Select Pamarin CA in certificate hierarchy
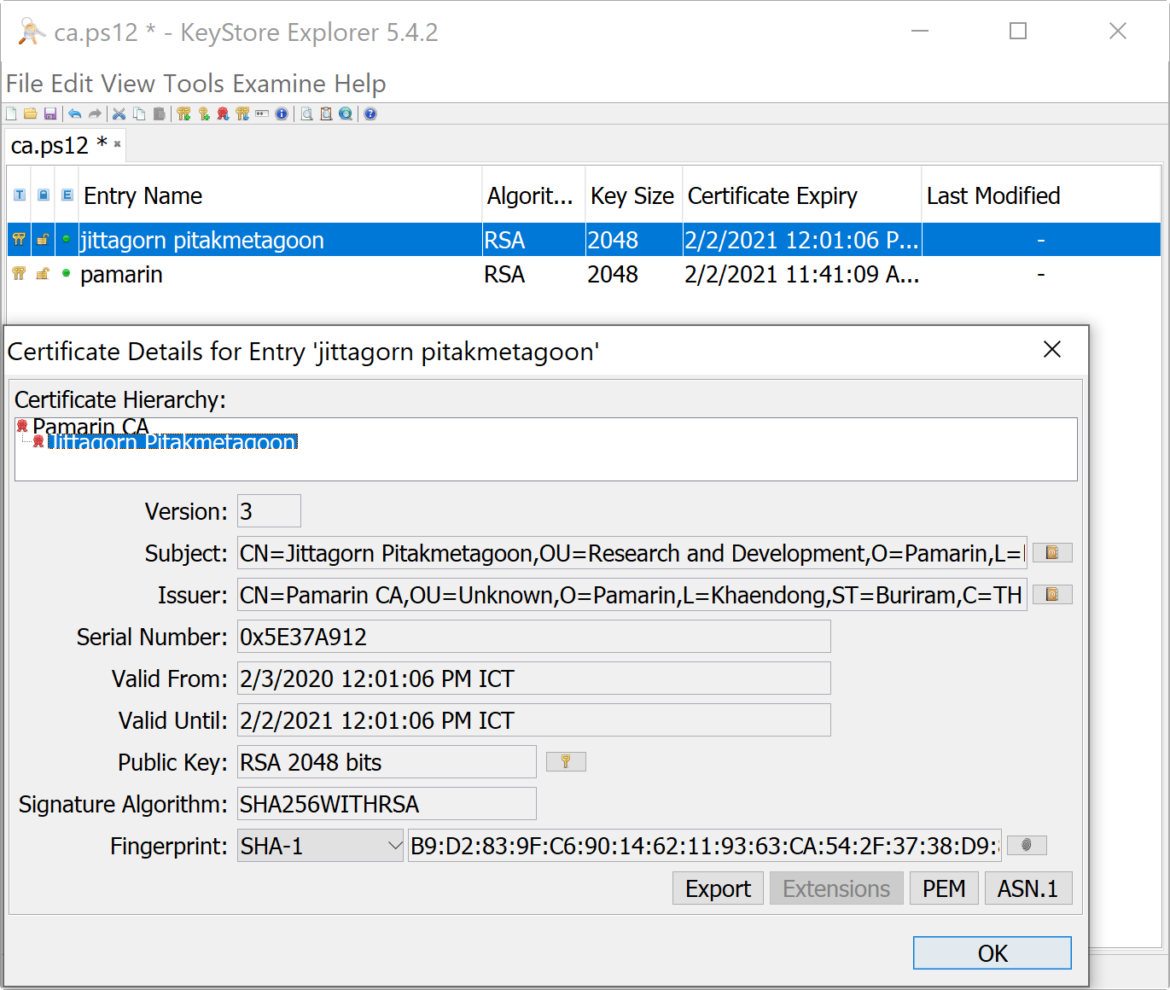Screen dimensions: 1170x990 (90, 425)
